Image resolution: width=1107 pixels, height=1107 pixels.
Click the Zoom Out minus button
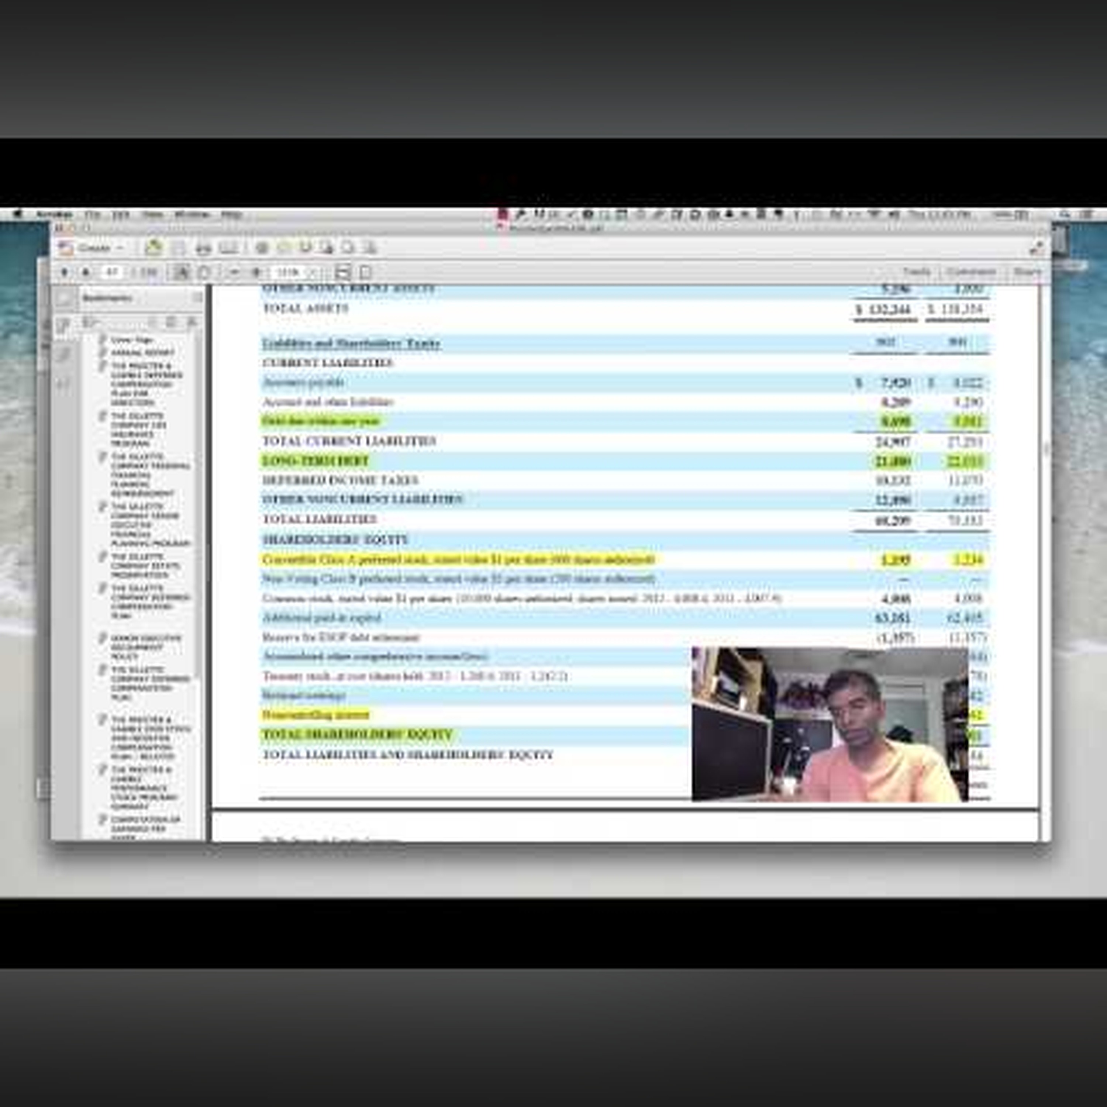pos(234,272)
